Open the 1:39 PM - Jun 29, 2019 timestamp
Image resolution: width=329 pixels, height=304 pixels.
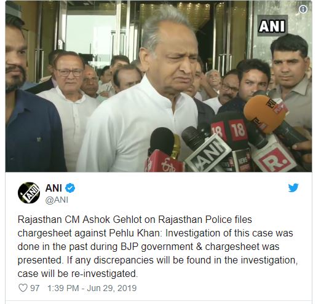pos(92,288)
